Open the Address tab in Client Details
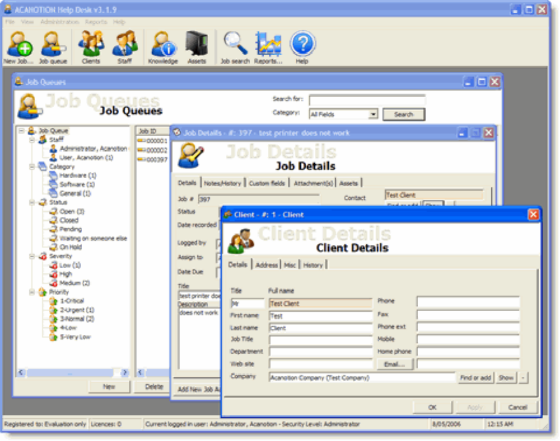Viewport: 560px width, 441px height. coord(267,264)
